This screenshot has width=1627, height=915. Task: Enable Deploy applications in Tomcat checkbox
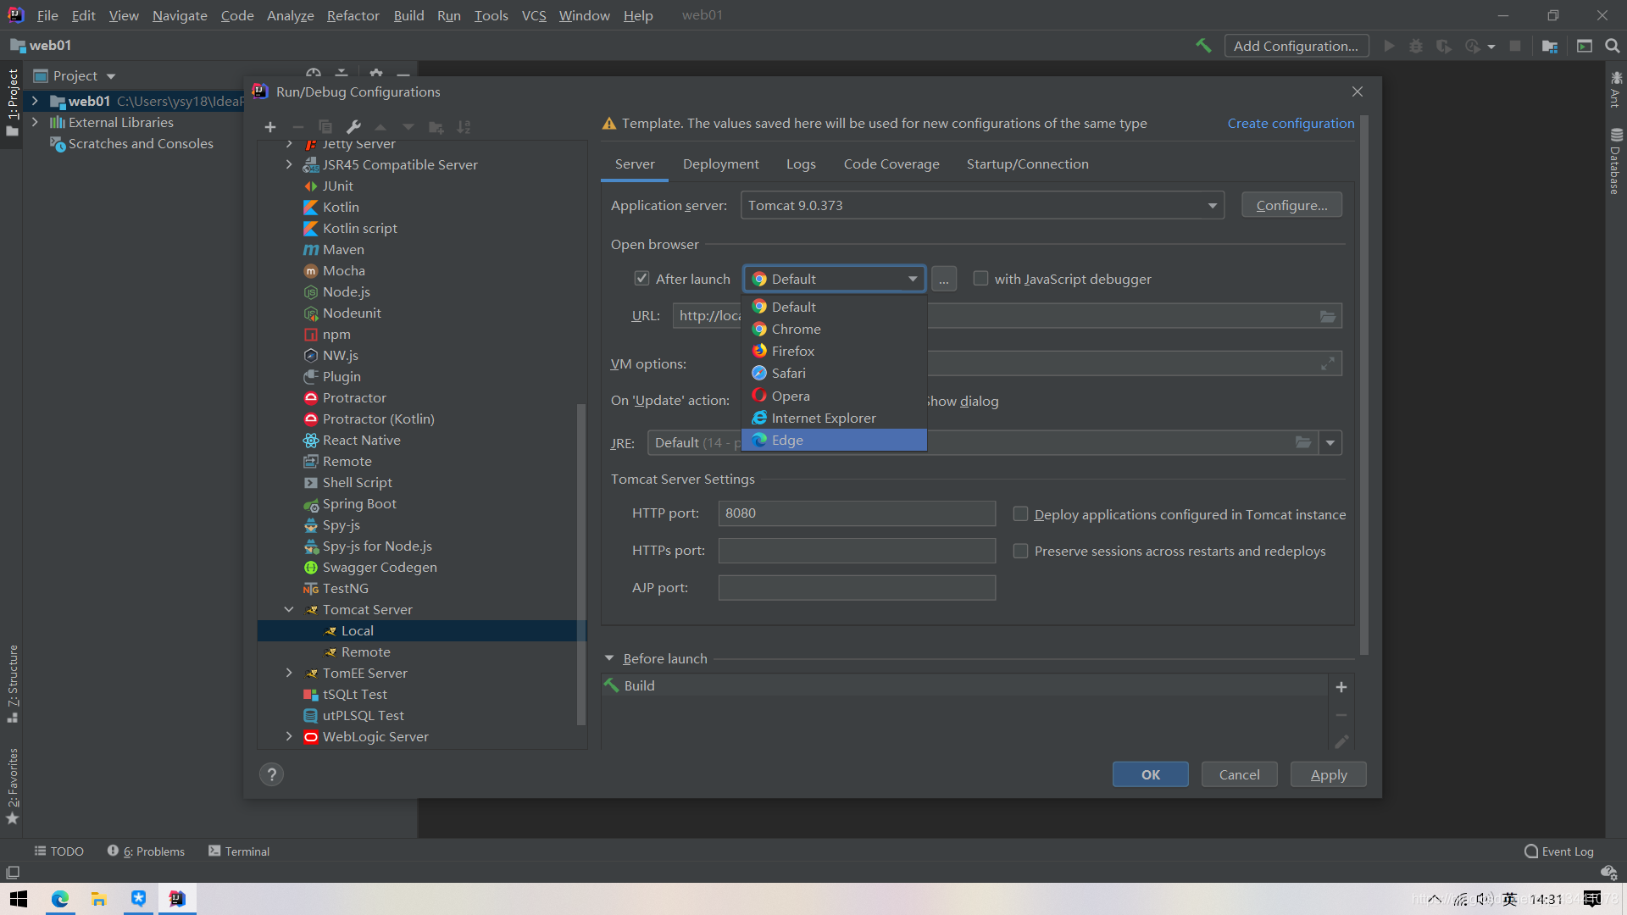point(1019,514)
